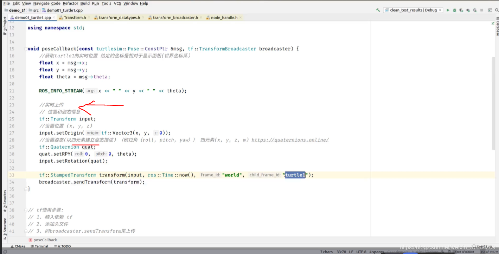Click the selected "turtle1" string on line 33
Screen dimensions: 499x254
(295, 175)
